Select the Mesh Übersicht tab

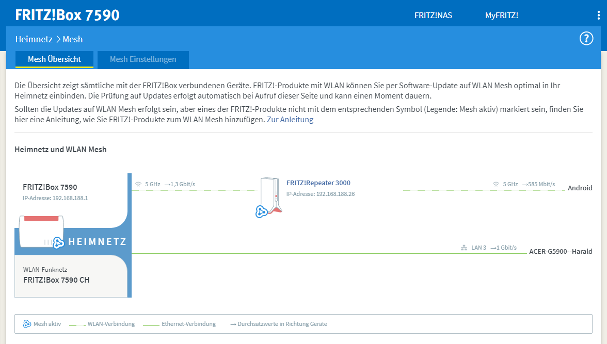(x=54, y=59)
